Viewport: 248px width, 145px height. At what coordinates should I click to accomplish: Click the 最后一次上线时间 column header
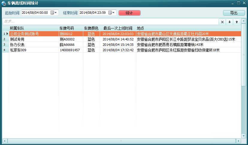coord(118,28)
